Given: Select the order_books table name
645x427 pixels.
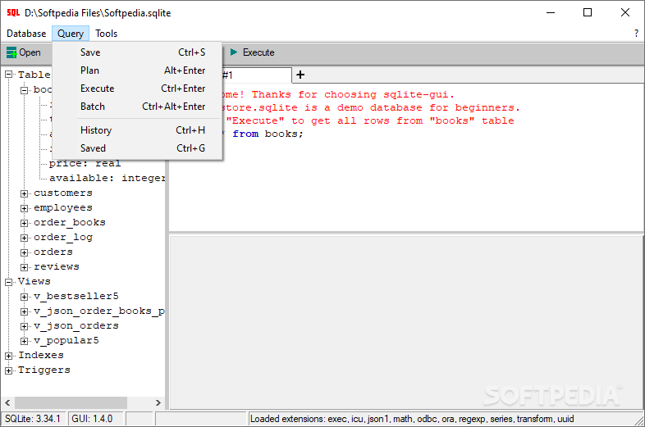Looking at the screenshot, I should tap(70, 222).
